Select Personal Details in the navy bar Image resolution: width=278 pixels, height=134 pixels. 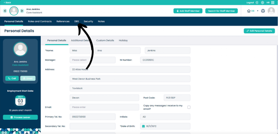tap(14, 21)
